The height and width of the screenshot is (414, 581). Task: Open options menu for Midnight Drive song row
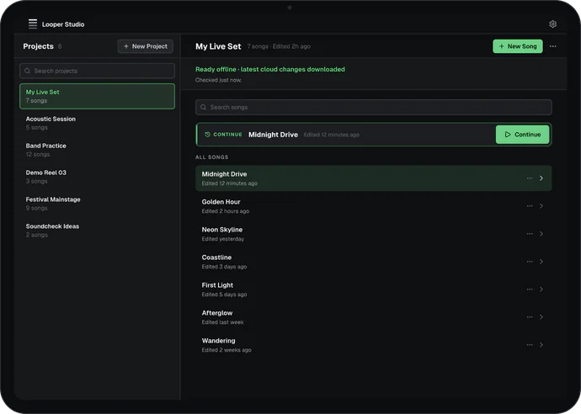(530, 178)
